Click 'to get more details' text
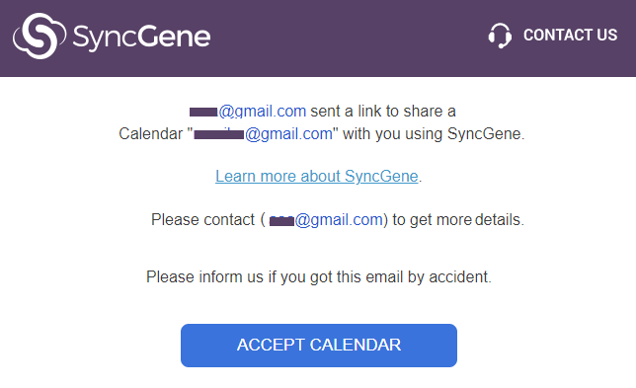636x388 pixels. 456,220
